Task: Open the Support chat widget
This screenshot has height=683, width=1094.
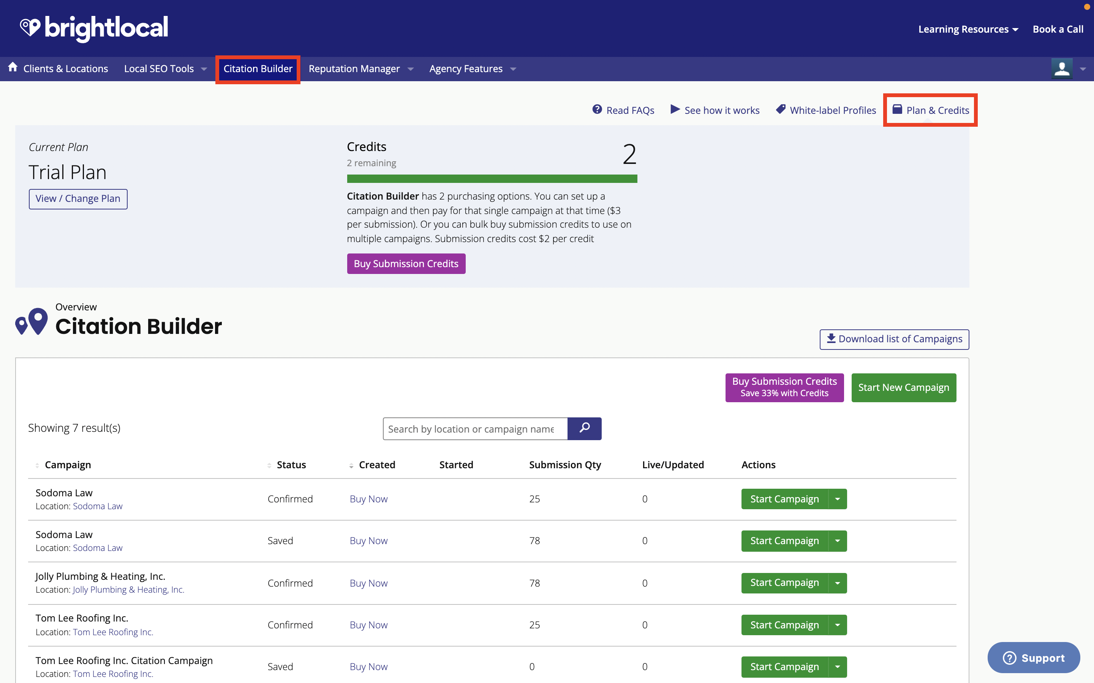Action: click(1034, 658)
